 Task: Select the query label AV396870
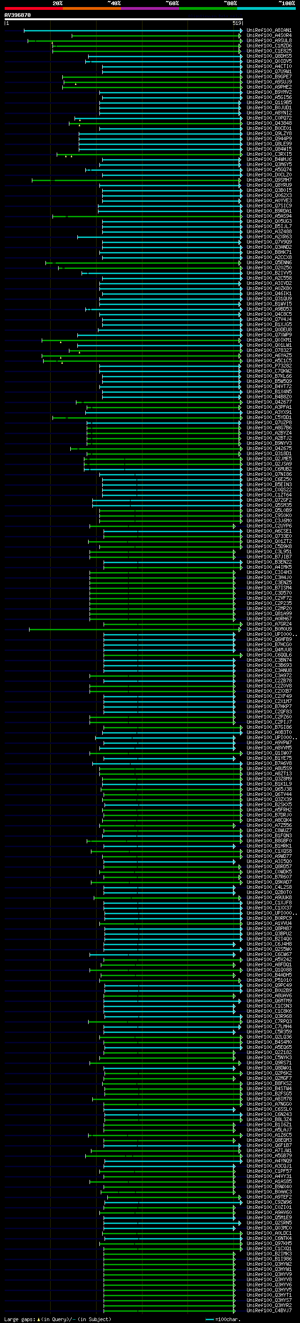coord(17,15)
